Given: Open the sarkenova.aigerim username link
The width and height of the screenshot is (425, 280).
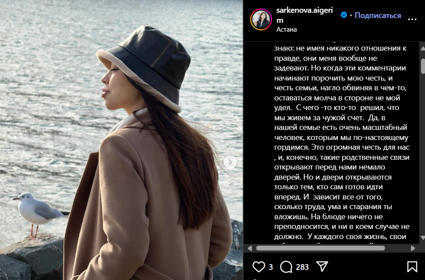Looking at the screenshot, I should (305, 15).
